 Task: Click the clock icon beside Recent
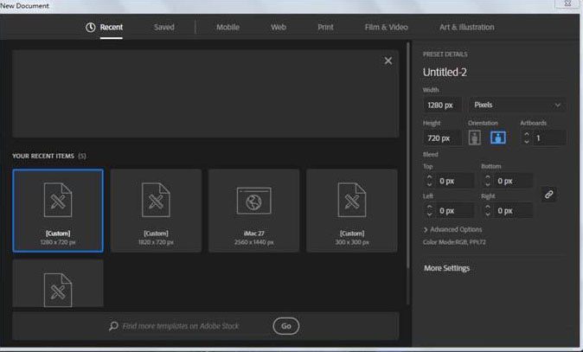[x=90, y=27]
